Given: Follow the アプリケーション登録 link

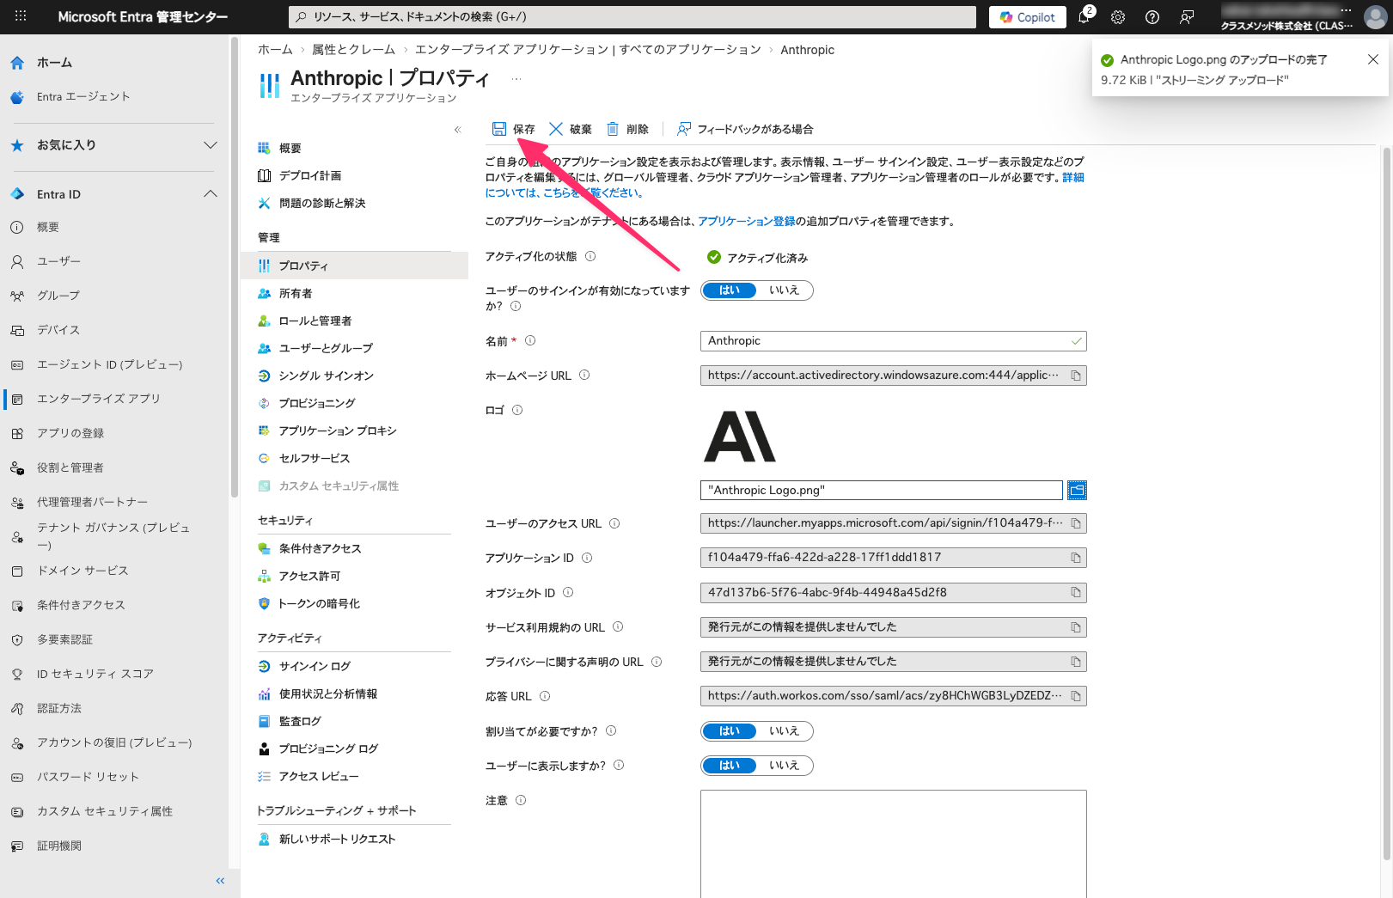Looking at the screenshot, I should [x=746, y=222].
